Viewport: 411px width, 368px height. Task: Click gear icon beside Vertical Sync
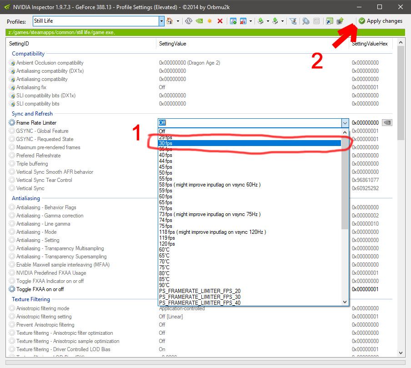12,188
